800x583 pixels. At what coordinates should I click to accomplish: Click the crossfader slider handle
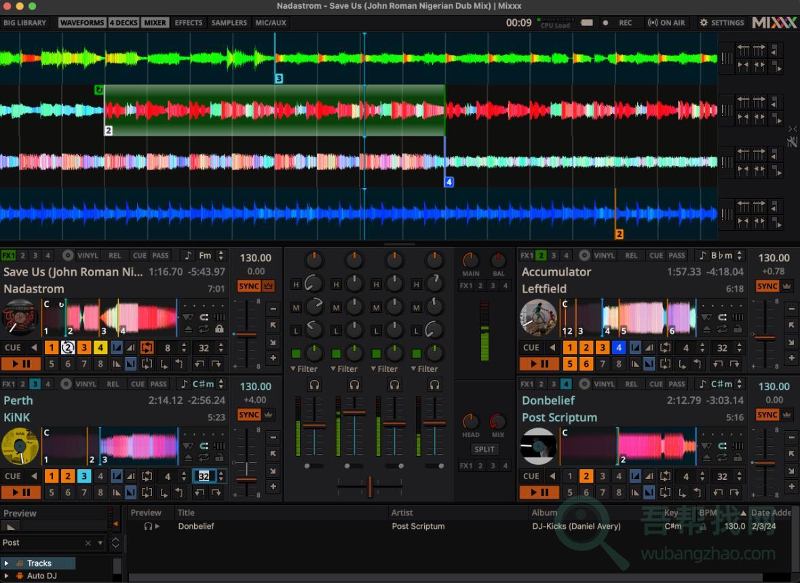(x=370, y=486)
